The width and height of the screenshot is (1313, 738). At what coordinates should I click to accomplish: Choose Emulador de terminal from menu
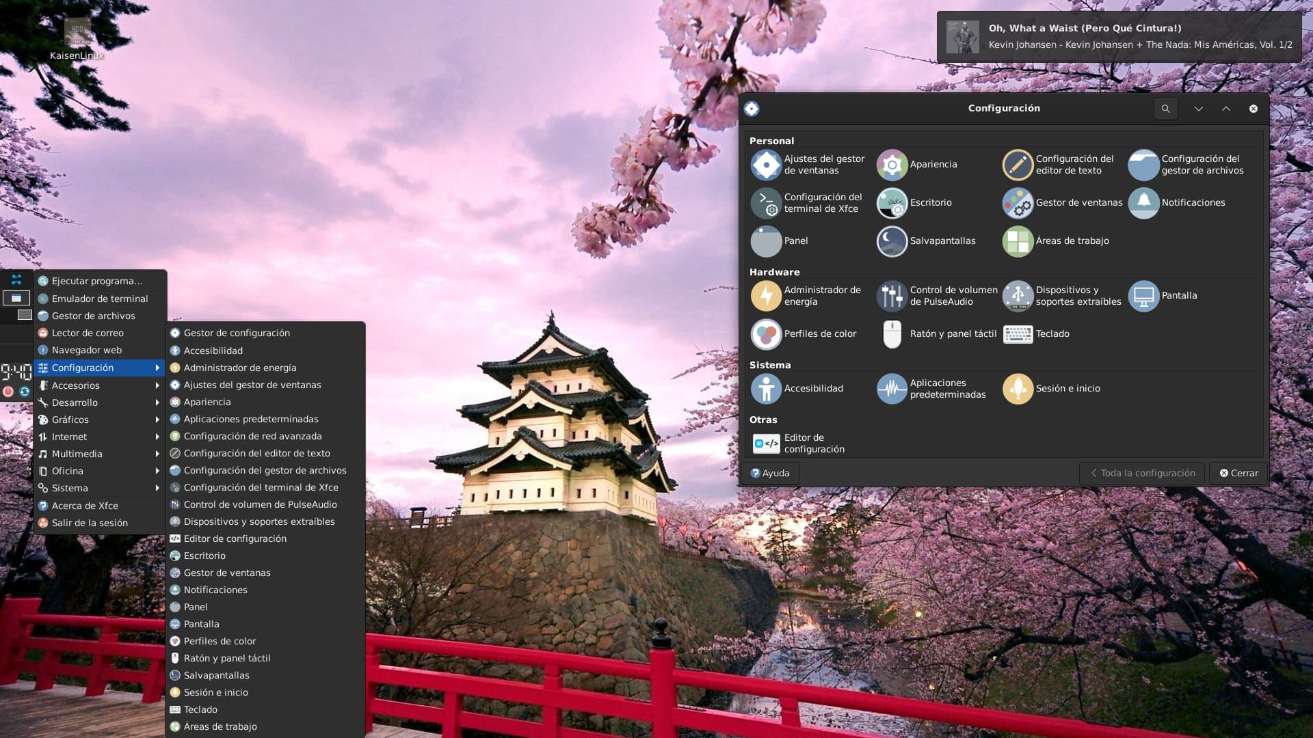99,299
